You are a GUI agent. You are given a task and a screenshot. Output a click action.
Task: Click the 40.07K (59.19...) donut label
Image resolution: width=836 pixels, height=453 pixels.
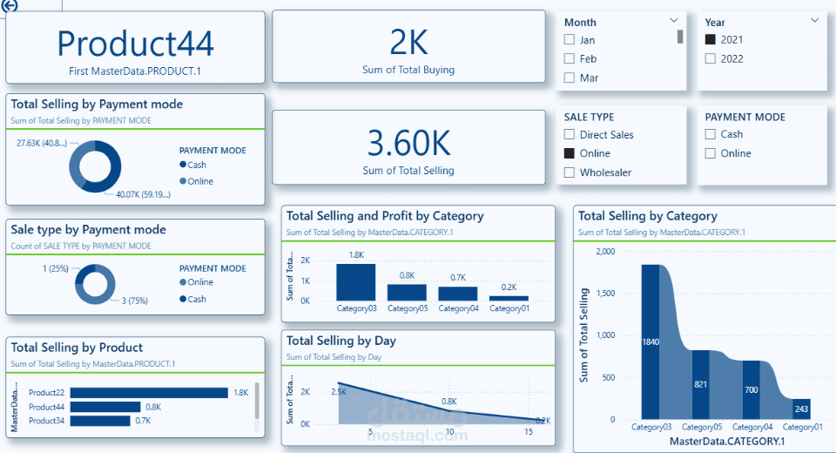coord(144,194)
